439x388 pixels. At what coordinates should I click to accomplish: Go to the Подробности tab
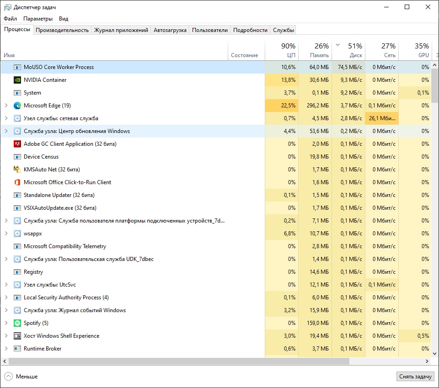click(250, 30)
